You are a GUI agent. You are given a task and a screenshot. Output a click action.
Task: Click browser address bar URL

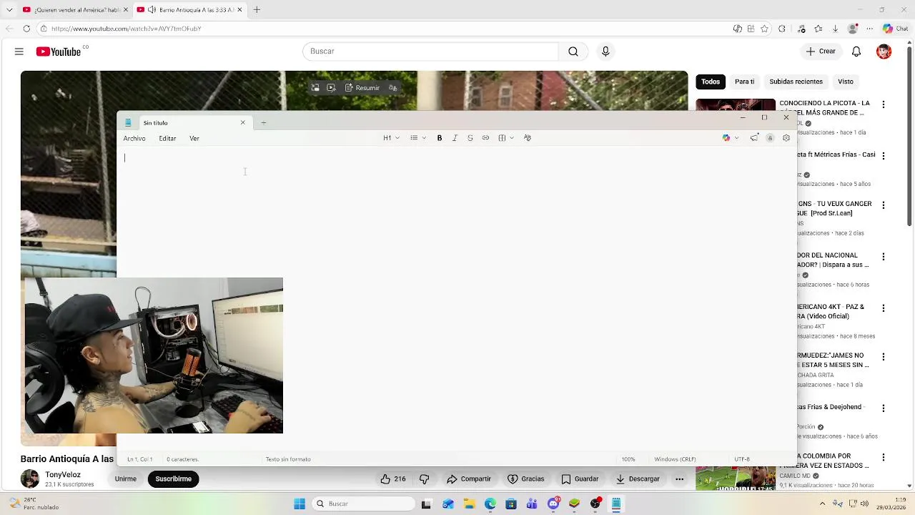[x=126, y=29]
